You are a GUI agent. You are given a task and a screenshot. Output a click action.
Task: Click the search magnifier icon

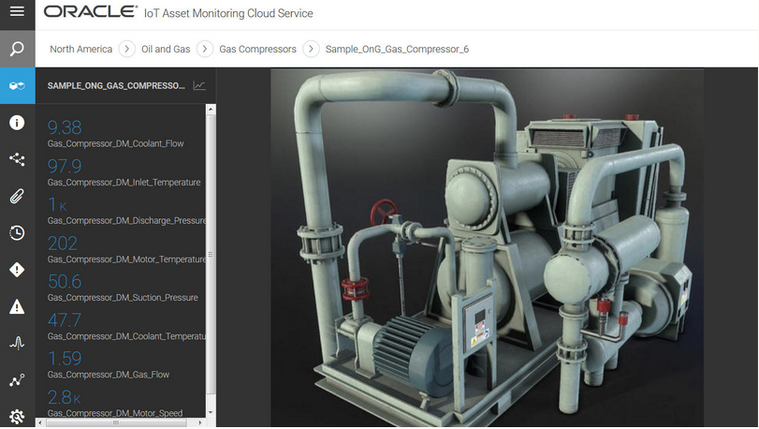17,49
